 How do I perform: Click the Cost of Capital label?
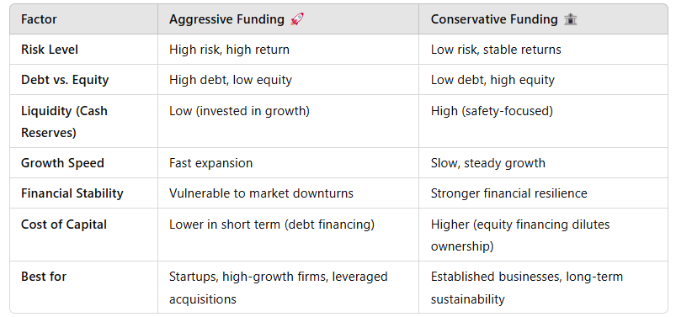64,225
